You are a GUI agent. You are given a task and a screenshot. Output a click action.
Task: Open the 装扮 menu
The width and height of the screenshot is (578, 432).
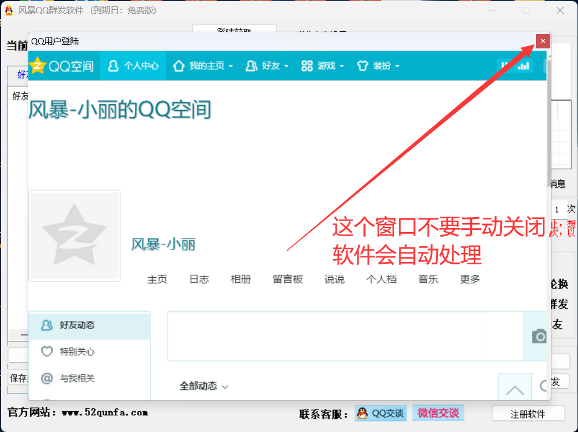click(378, 66)
